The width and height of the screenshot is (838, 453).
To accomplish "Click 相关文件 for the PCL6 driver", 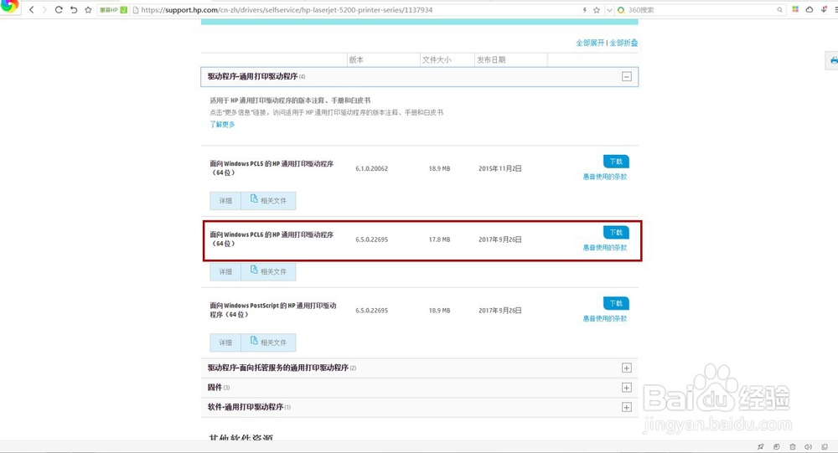I will [268, 272].
